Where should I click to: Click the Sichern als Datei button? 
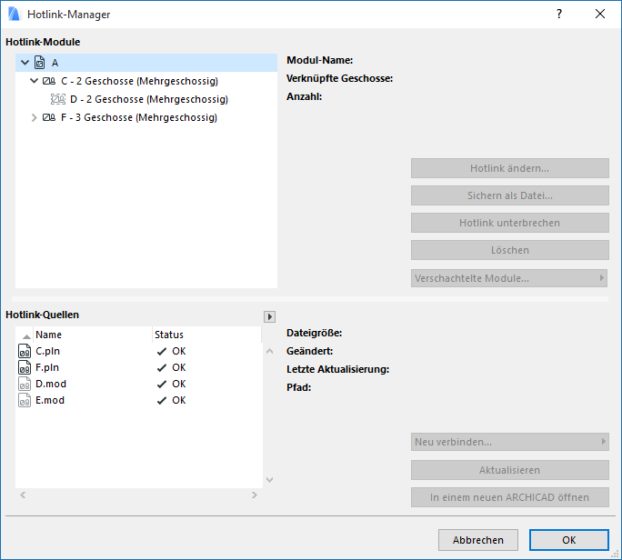click(510, 195)
